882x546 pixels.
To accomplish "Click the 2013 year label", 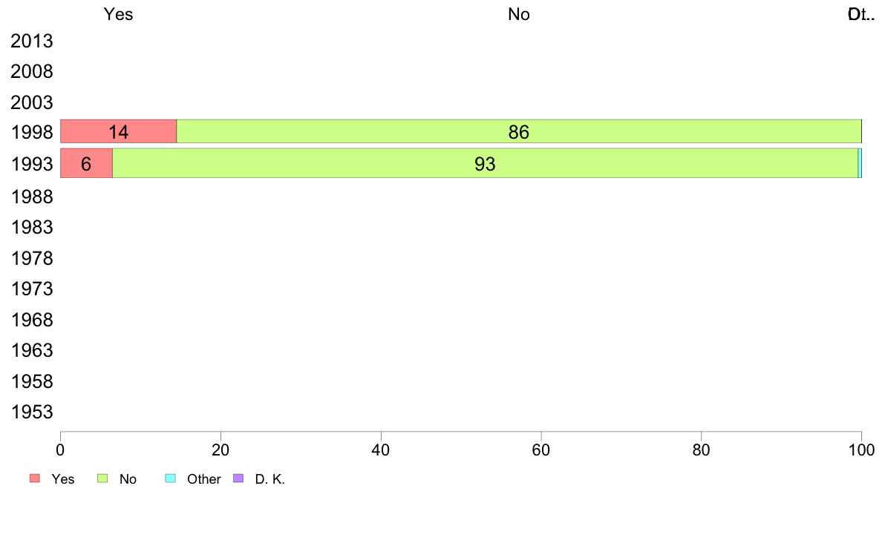I will click(32, 42).
